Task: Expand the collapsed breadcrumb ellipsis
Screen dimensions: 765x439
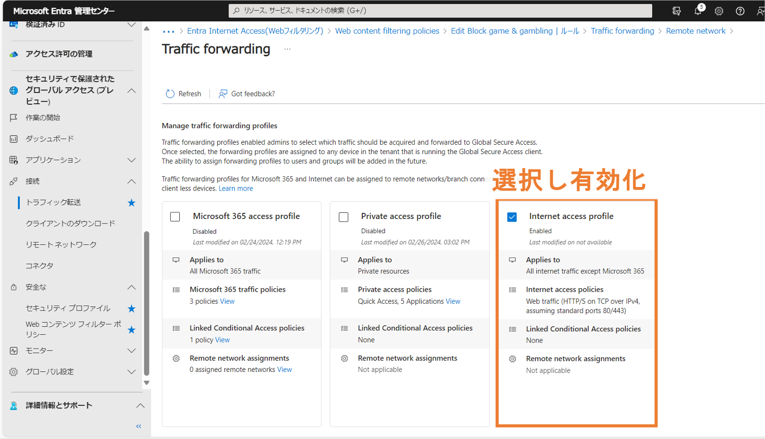Action: point(168,32)
